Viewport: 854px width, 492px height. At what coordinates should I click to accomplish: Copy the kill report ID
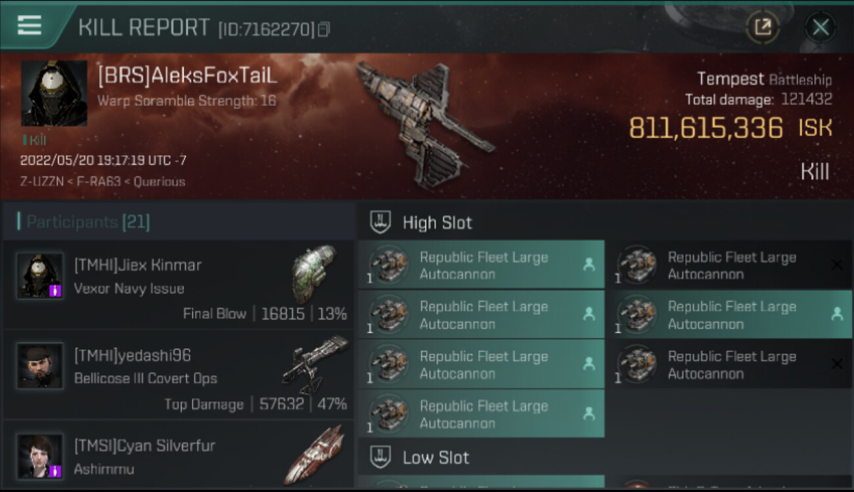coord(323,30)
